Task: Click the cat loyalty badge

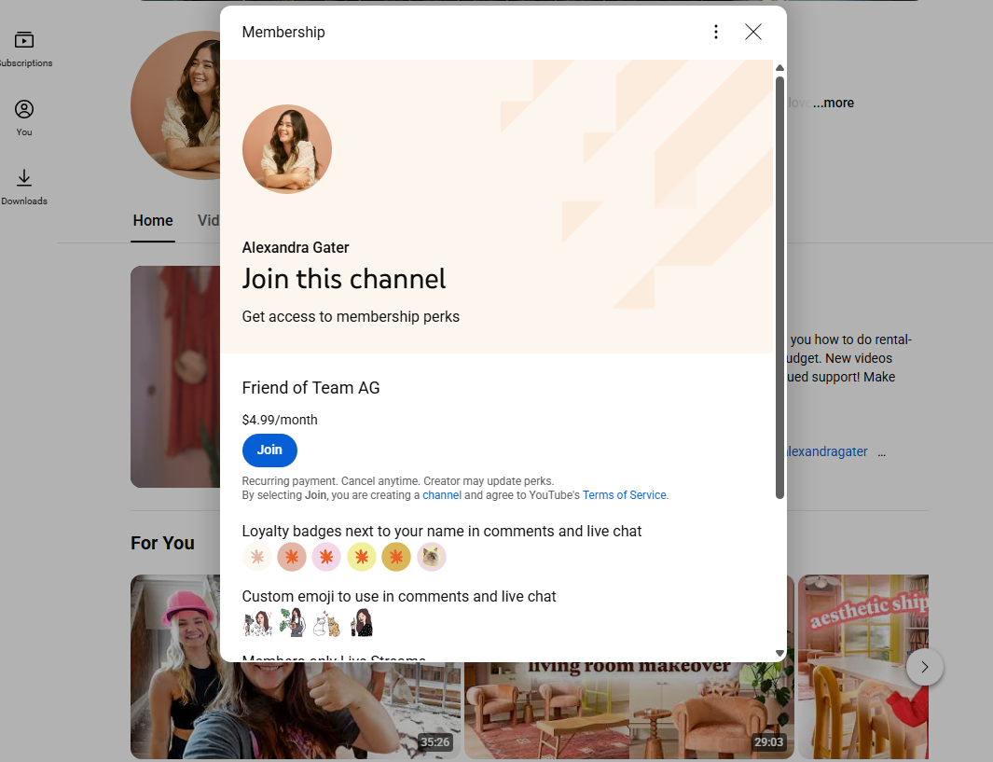Action: click(432, 558)
